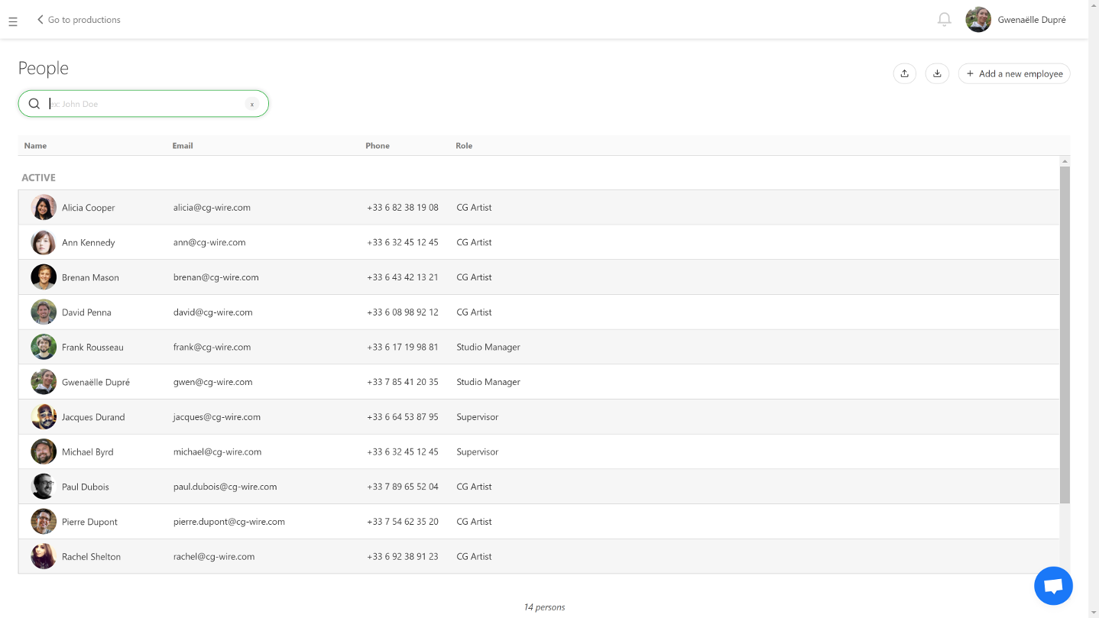Image resolution: width=1099 pixels, height=618 pixels.
Task: Click the import (upload) people icon
Action: tap(904, 73)
